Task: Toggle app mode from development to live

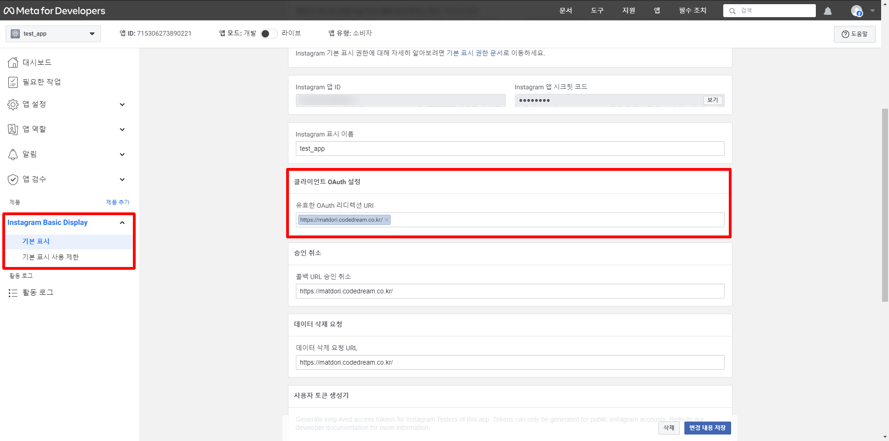Action: [269, 34]
